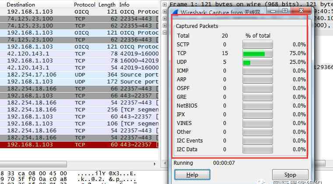Select the length 66 row 22357→443
333x184 pixels.
pos(79,89)
